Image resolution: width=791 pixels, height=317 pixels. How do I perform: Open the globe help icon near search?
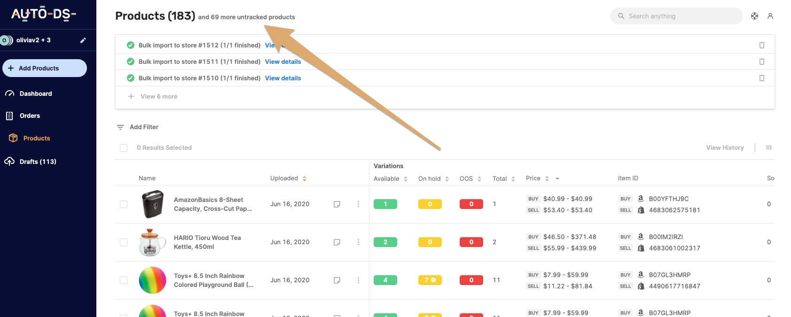tap(754, 16)
